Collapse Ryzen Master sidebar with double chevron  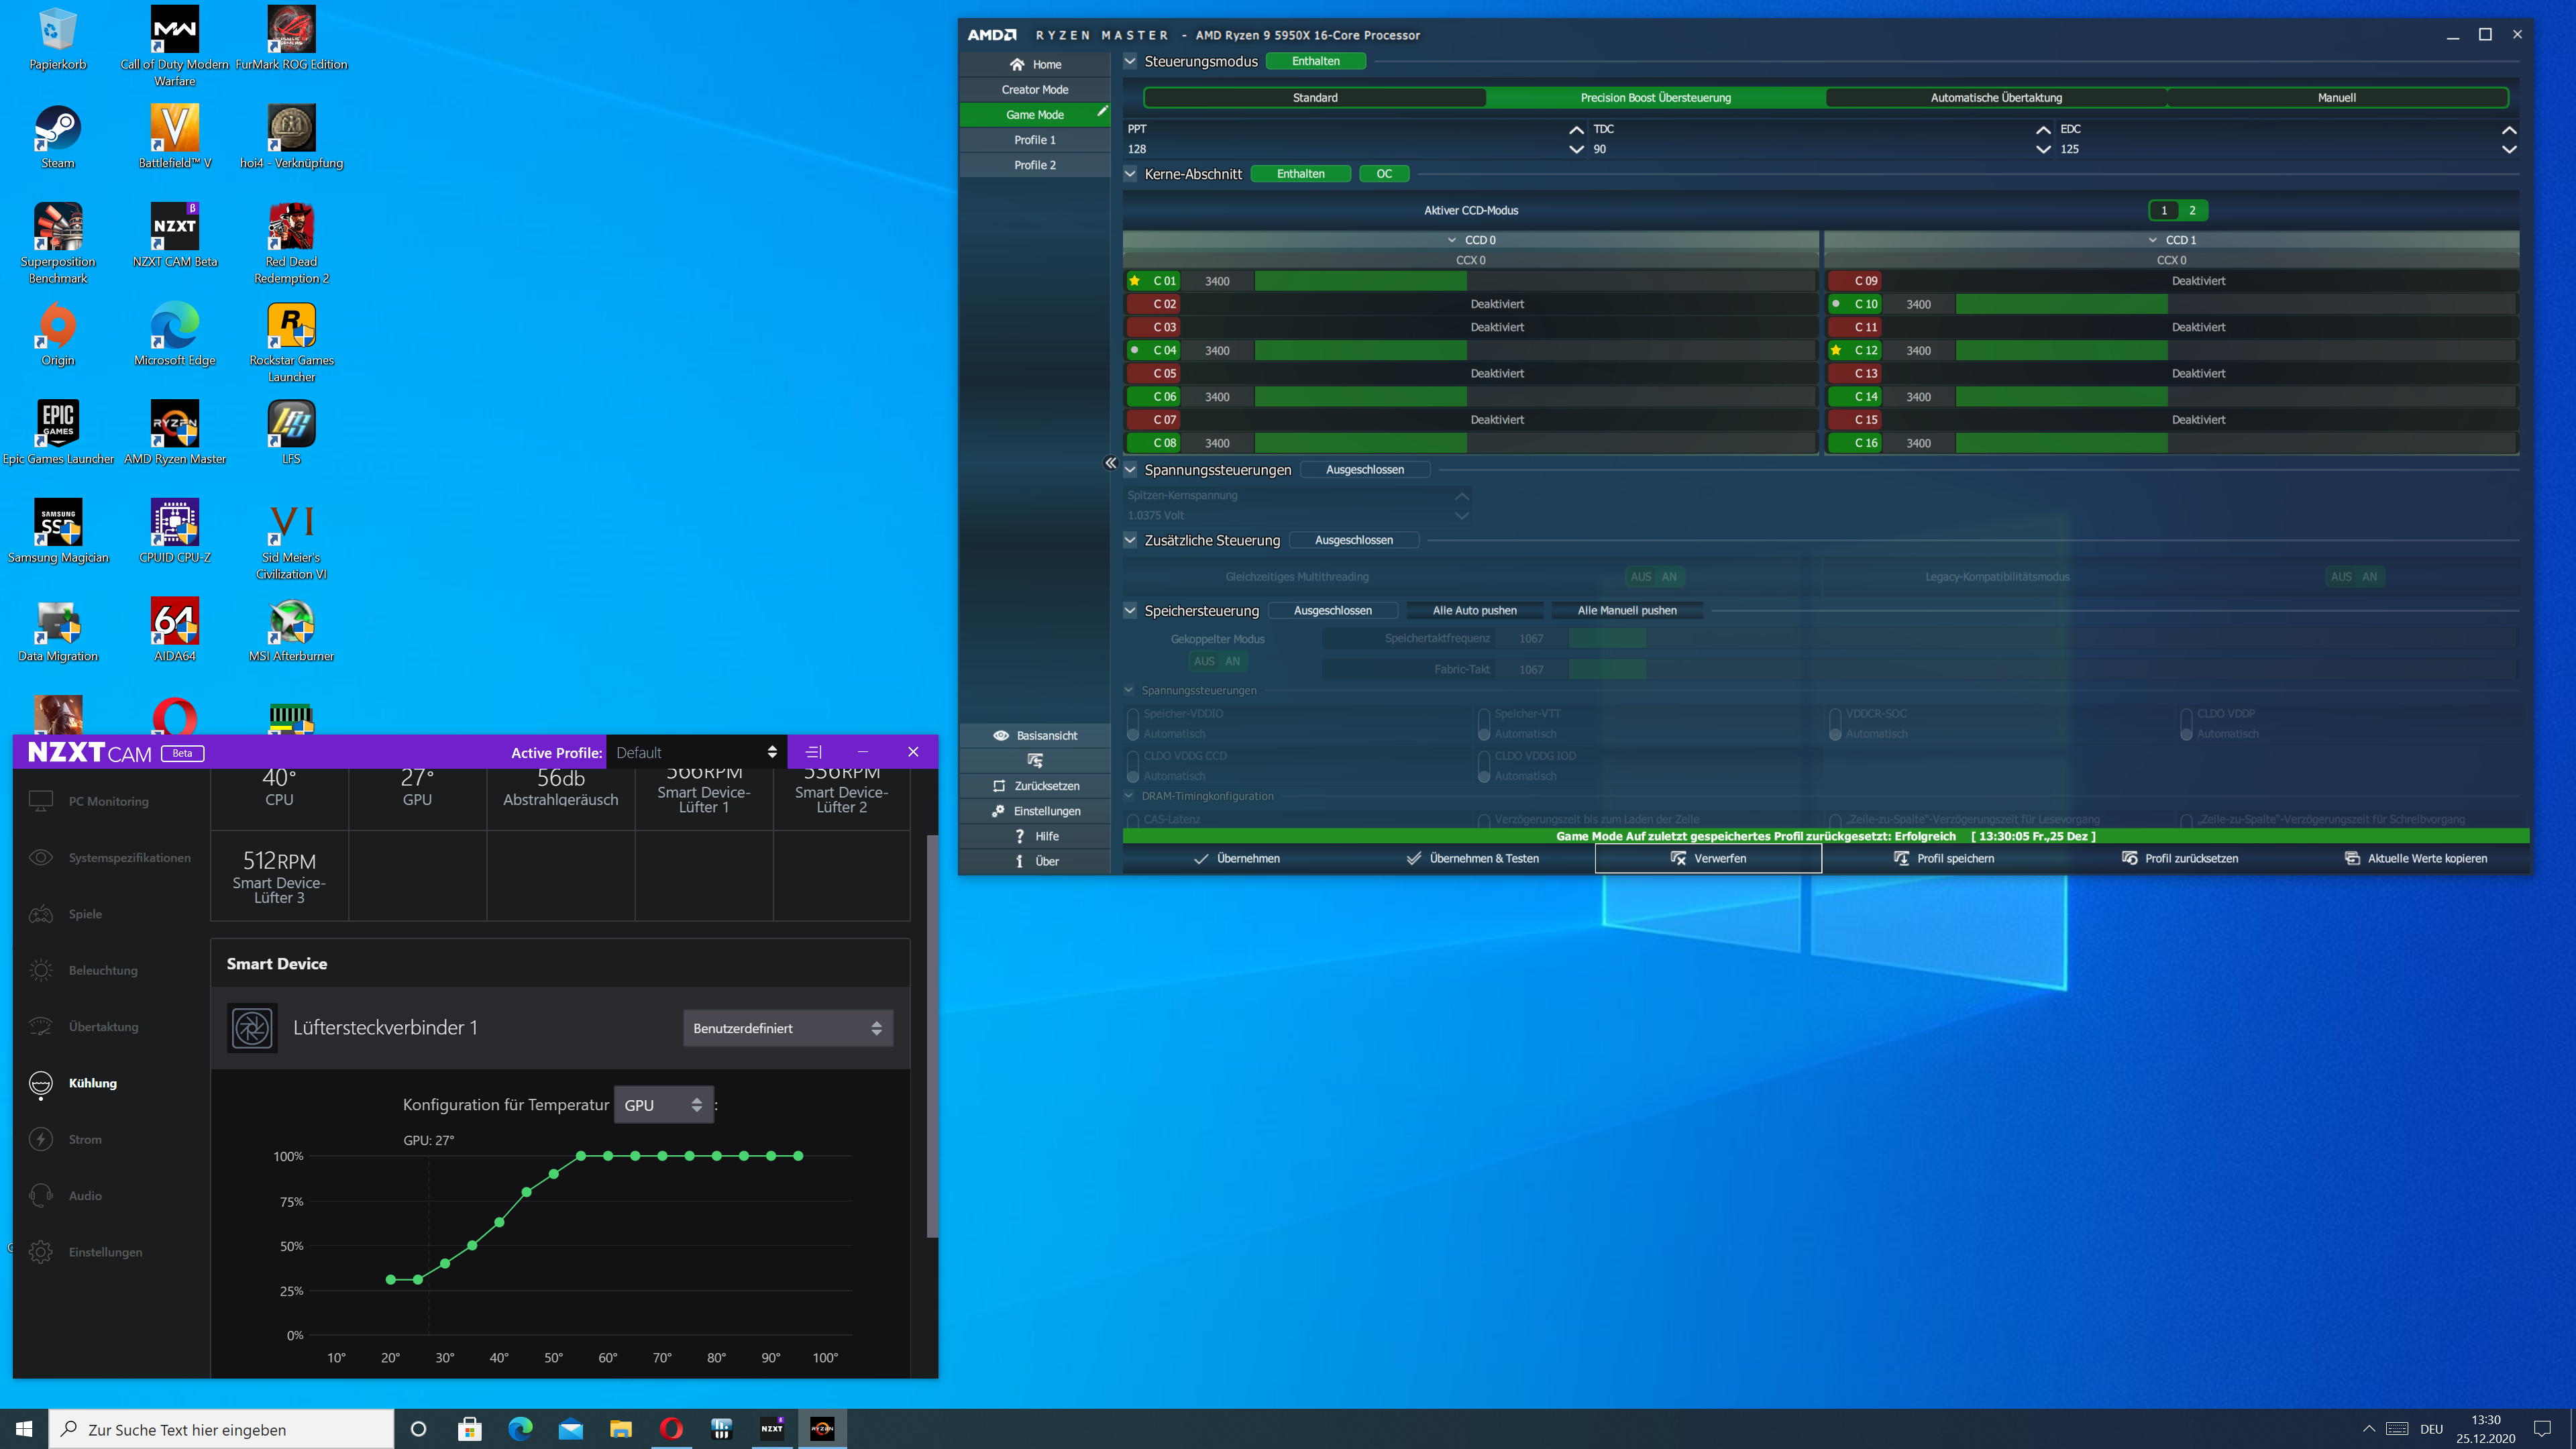coord(1110,463)
